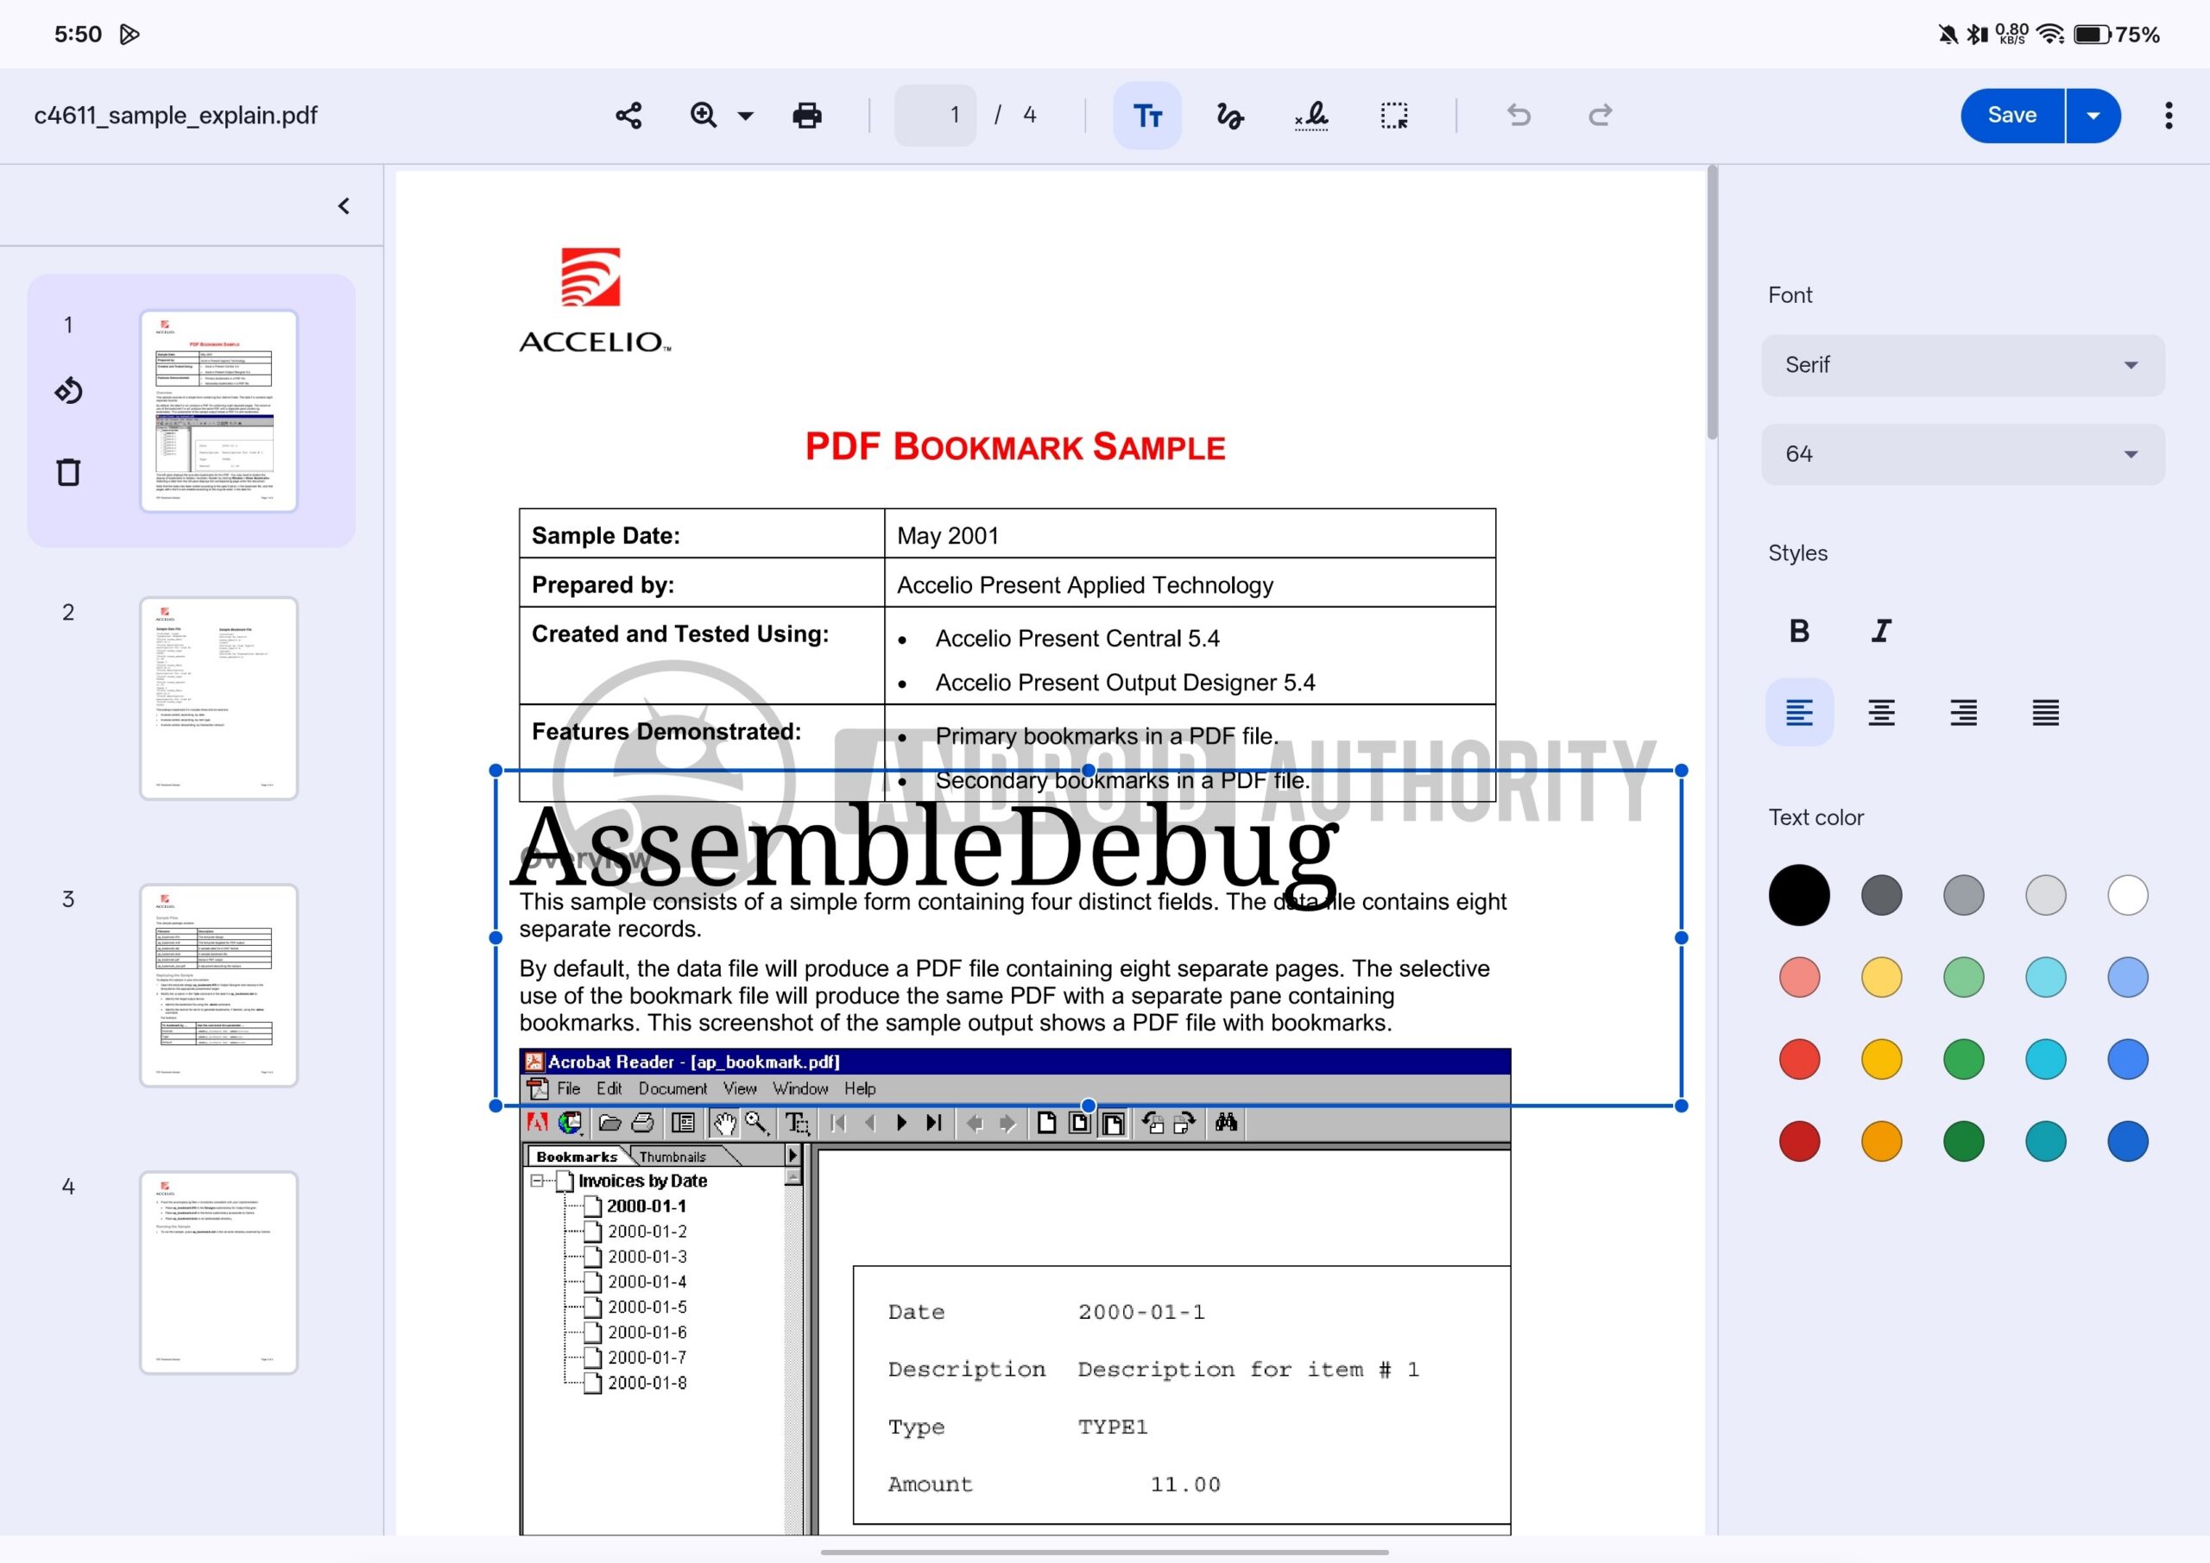2210x1563 pixels.
Task: Collapse the page thumbnails sidebar
Action: pyautogui.click(x=344, y=206)
